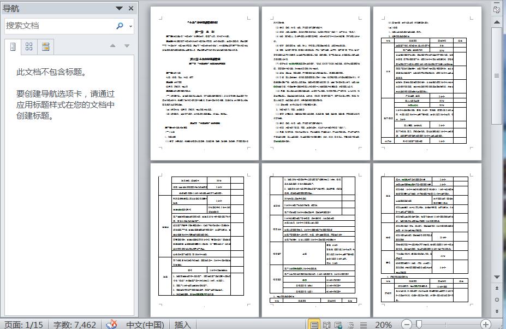Switch to Web Layout view
The image size is (506, 329).
338,325
